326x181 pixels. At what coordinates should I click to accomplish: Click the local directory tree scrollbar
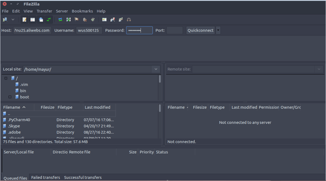point(160,79)
